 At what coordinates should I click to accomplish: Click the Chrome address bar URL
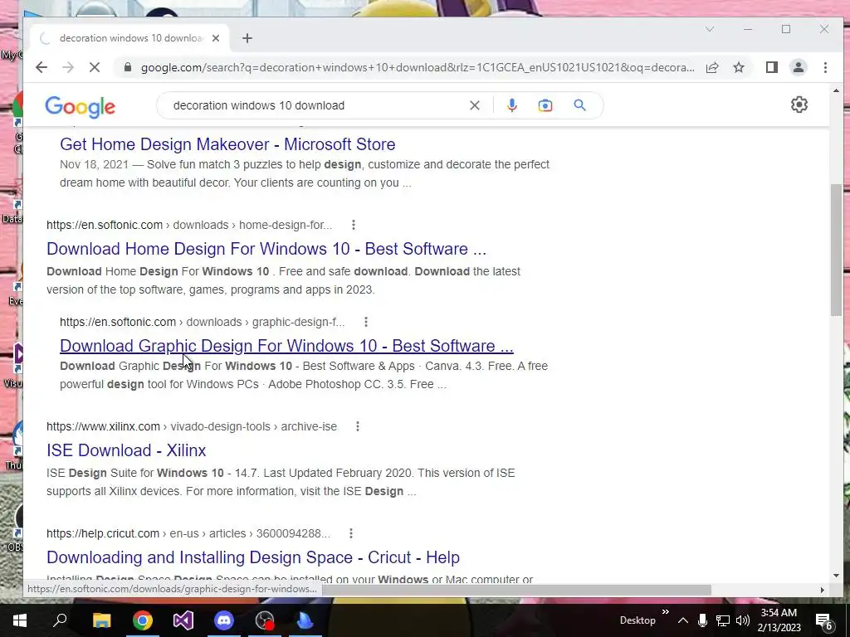click(x=418, y=67)
